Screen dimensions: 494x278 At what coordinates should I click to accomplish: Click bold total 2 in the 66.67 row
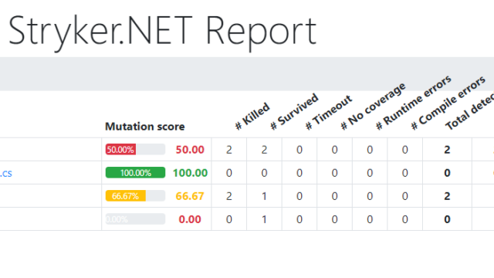(447, 196)
